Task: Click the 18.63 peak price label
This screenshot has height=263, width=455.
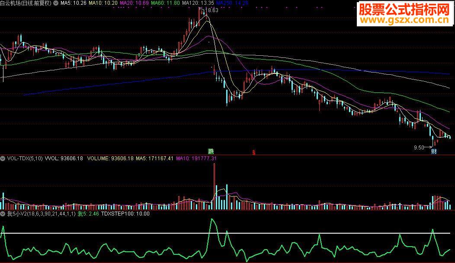Action: point(211,10)
